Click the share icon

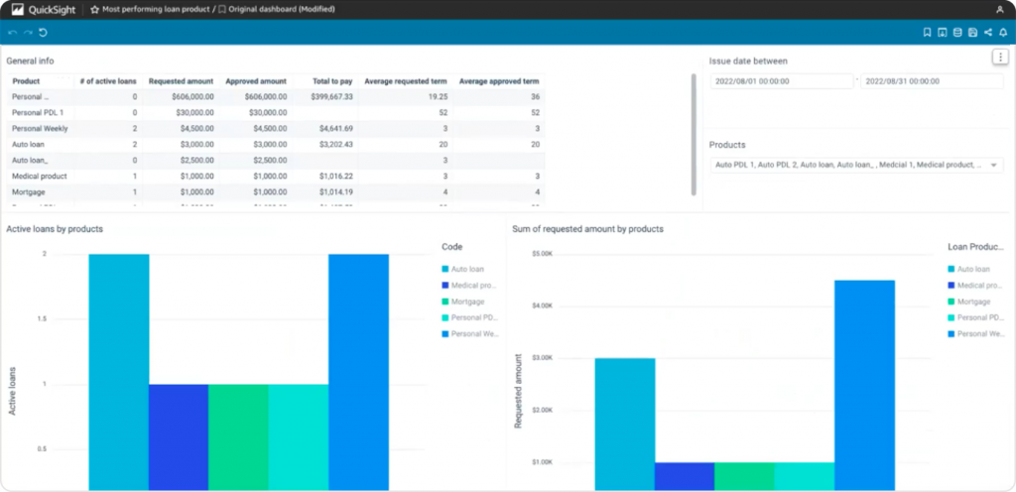(988, 33)
